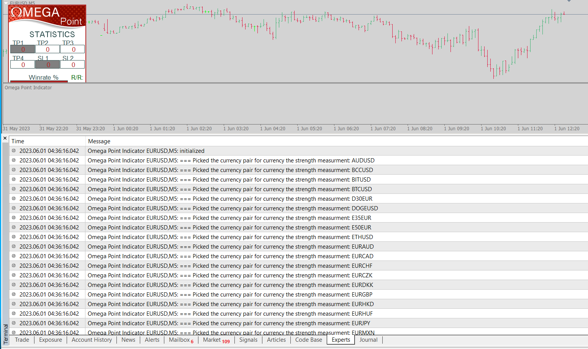Click the 1 Jun 12:20 time axis label
588x349 pixels.
pos(567,129)
